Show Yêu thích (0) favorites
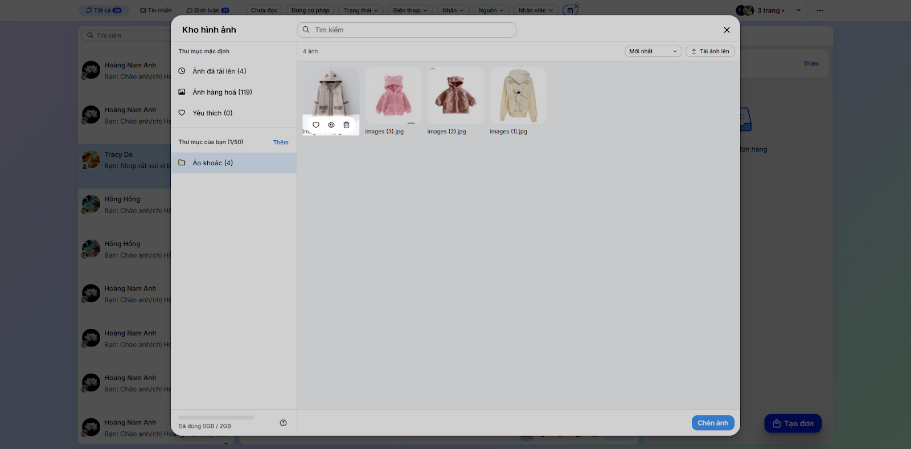Image resolution: width=911 pixels, height=449 pixels. [x=233, y=113]
